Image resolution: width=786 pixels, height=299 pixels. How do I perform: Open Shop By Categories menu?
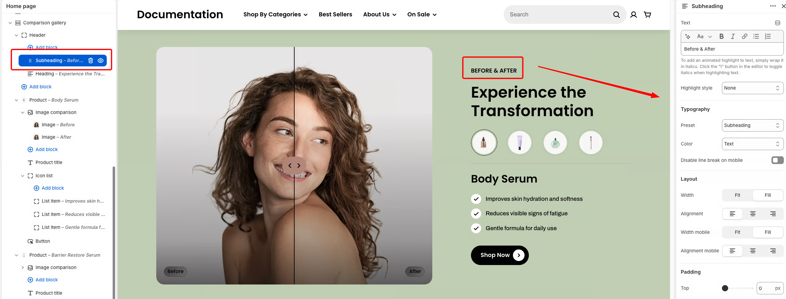point(275,15)
